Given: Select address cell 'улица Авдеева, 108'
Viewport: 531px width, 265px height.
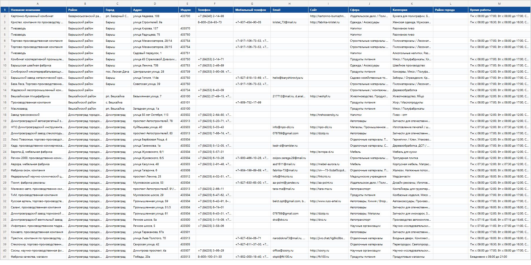Looking at the screenshot, I should (155, 16).
